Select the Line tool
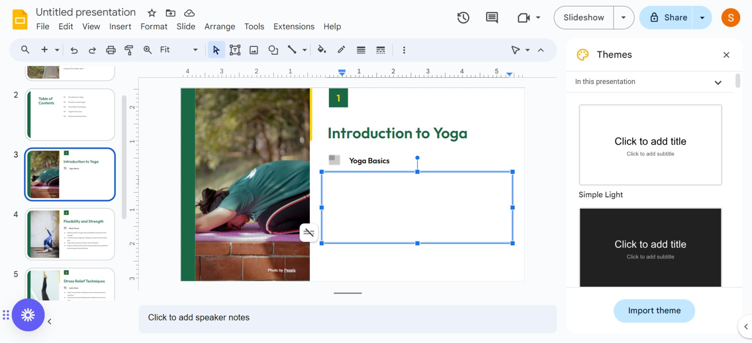This screenshot has height=343, width=752. [292, 50]
